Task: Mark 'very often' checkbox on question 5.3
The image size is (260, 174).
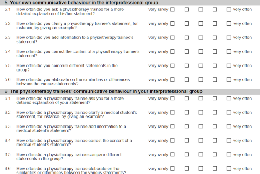Action: [229, 38]
